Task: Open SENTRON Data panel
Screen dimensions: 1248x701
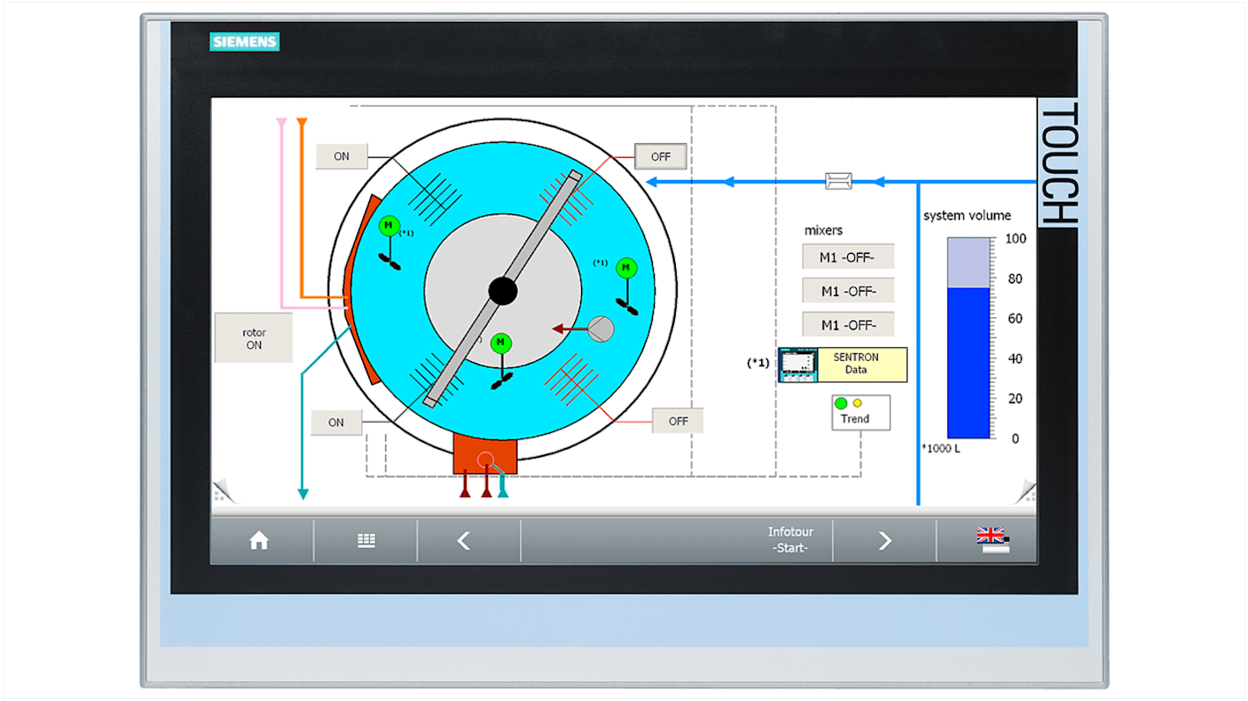Action: click(856, 364)
